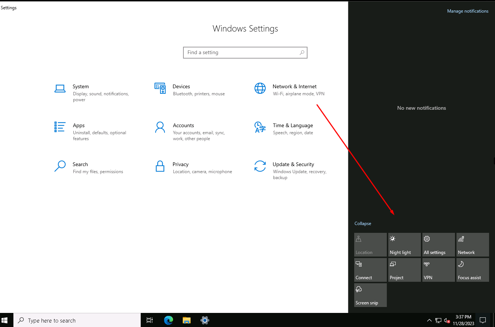Screen dimensions: 495x327
Task: Click the Screen snip quick action
Action: [x=370, y=295]
